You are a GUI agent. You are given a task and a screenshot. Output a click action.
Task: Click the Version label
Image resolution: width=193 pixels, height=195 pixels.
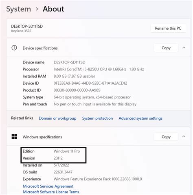(x=29, y=158)
